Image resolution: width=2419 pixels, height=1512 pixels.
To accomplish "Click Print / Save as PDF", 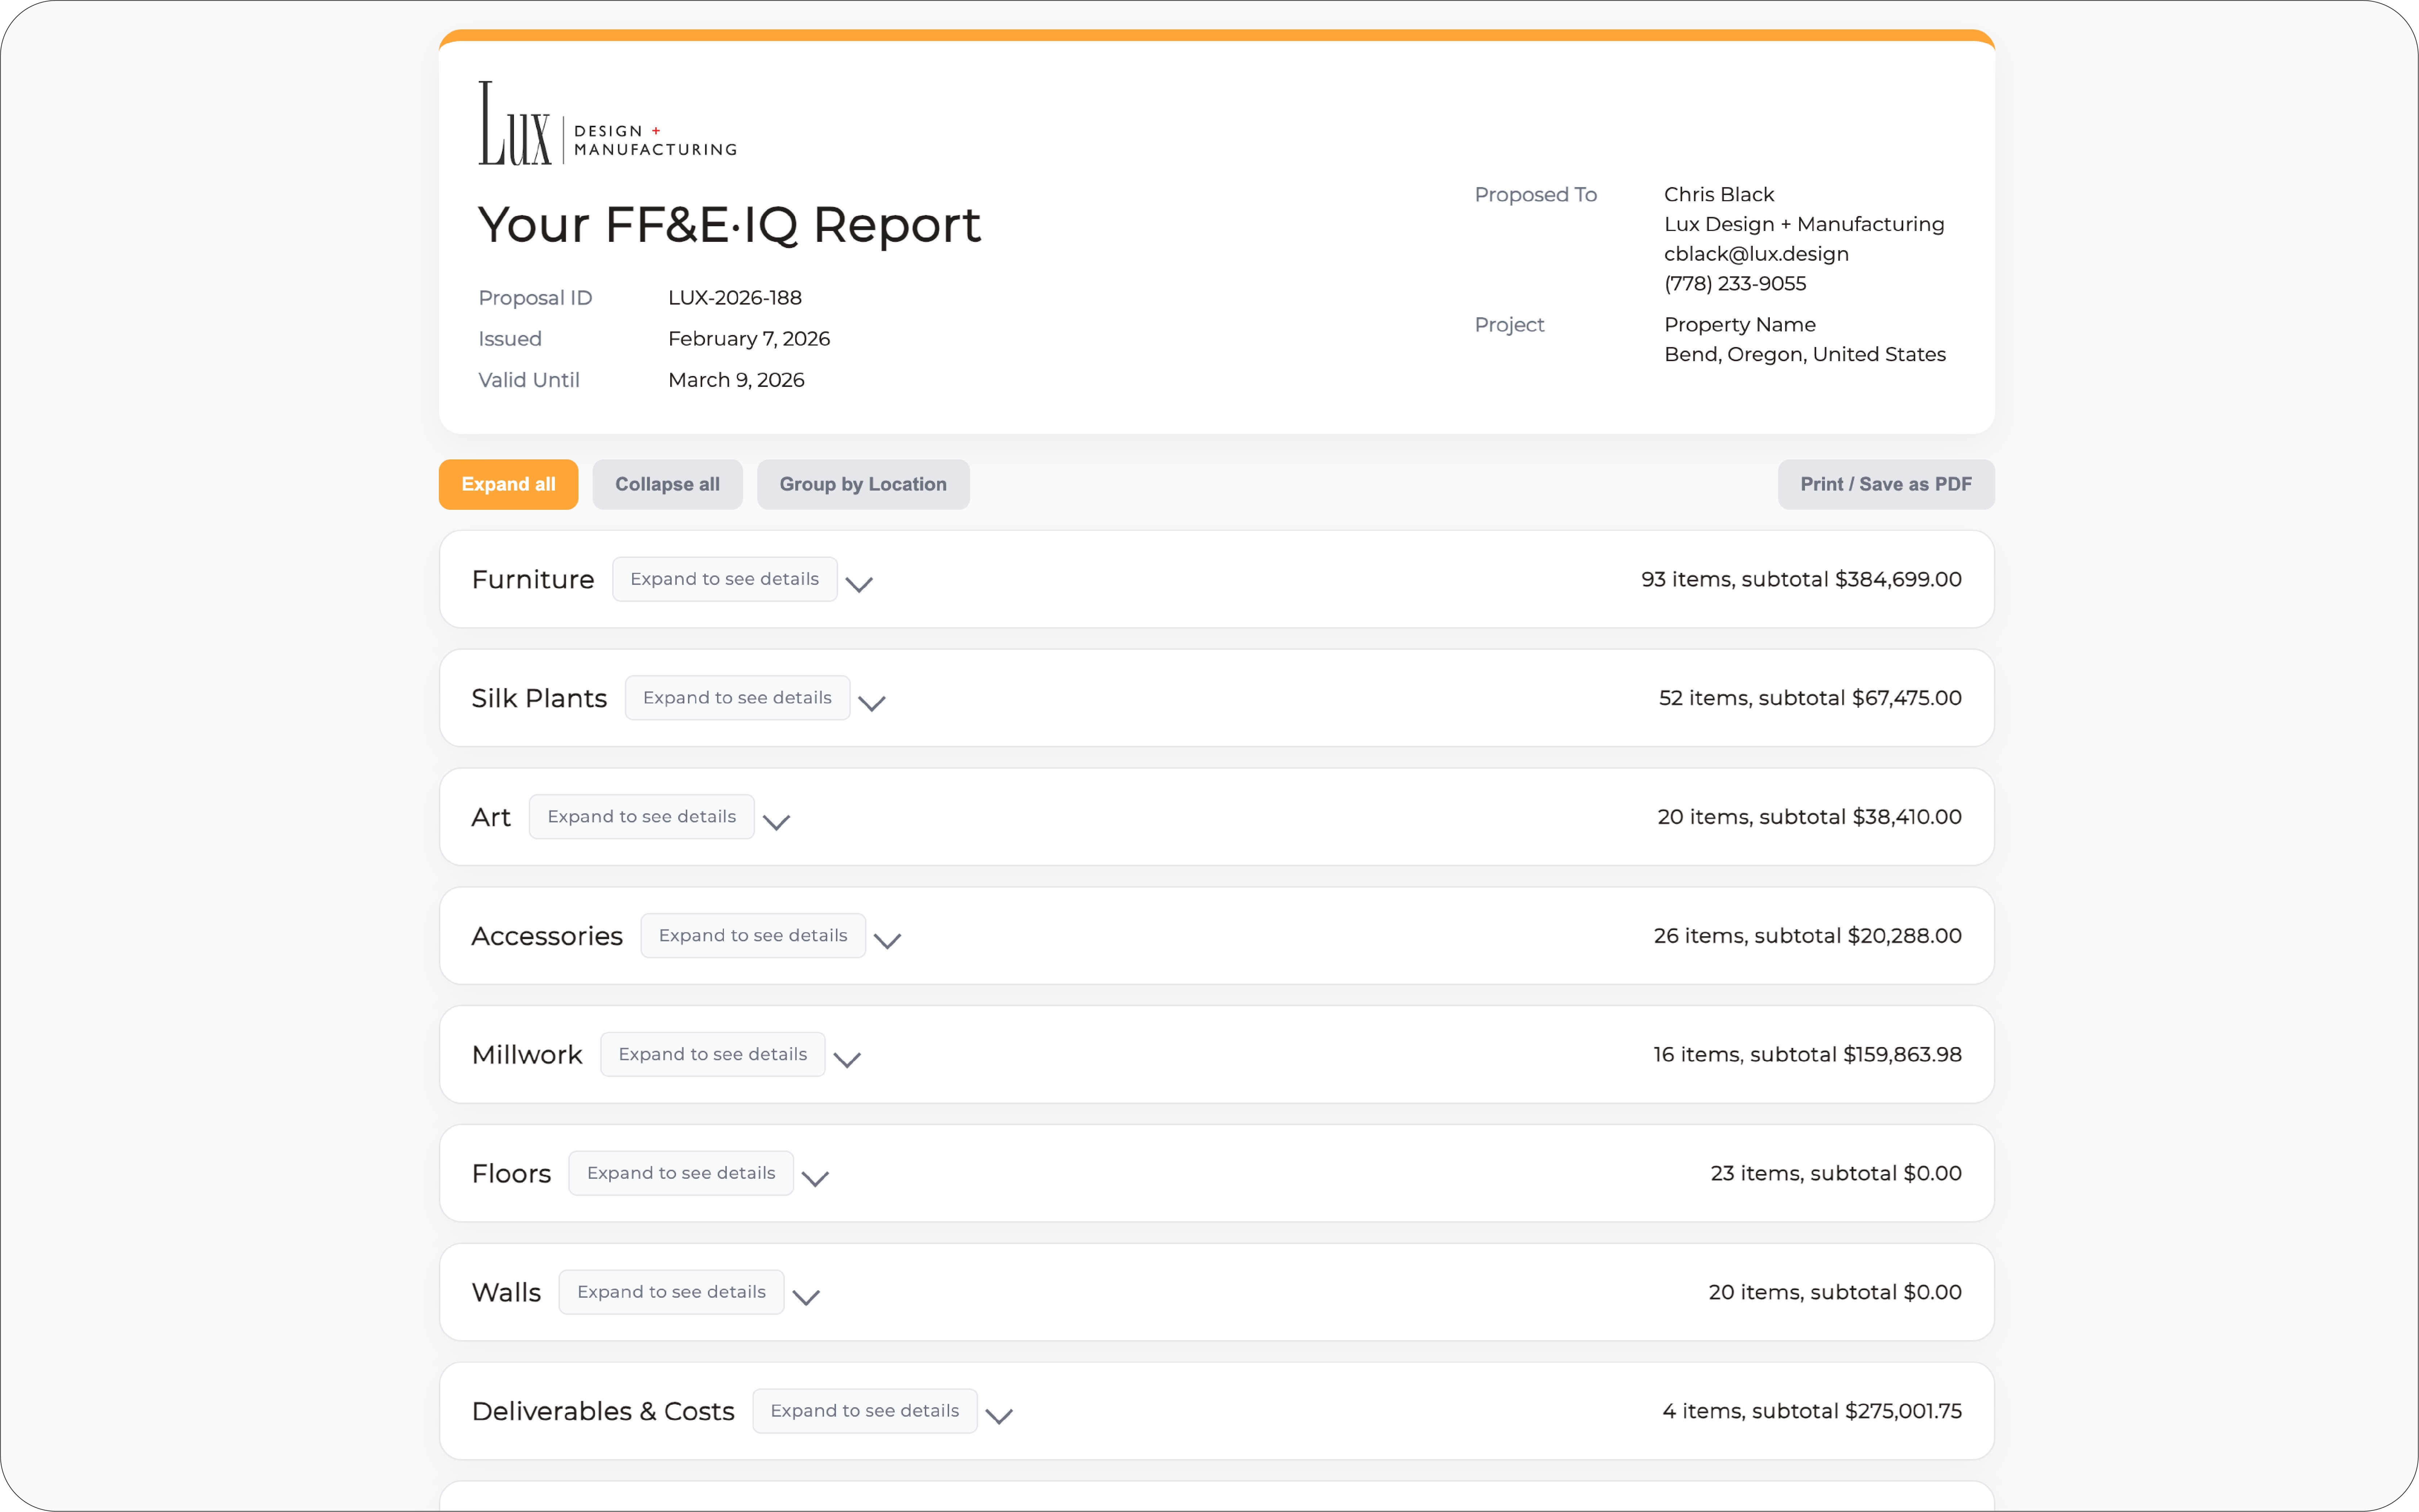I will coord(1885,484).
